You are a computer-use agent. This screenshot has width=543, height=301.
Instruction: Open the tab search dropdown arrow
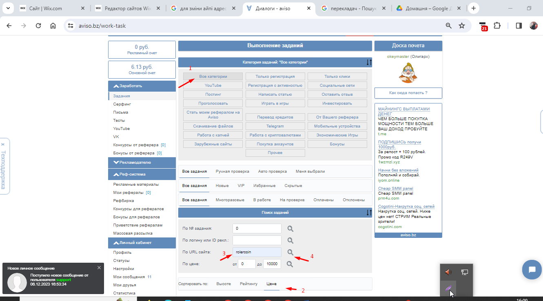tap(9, 8)
